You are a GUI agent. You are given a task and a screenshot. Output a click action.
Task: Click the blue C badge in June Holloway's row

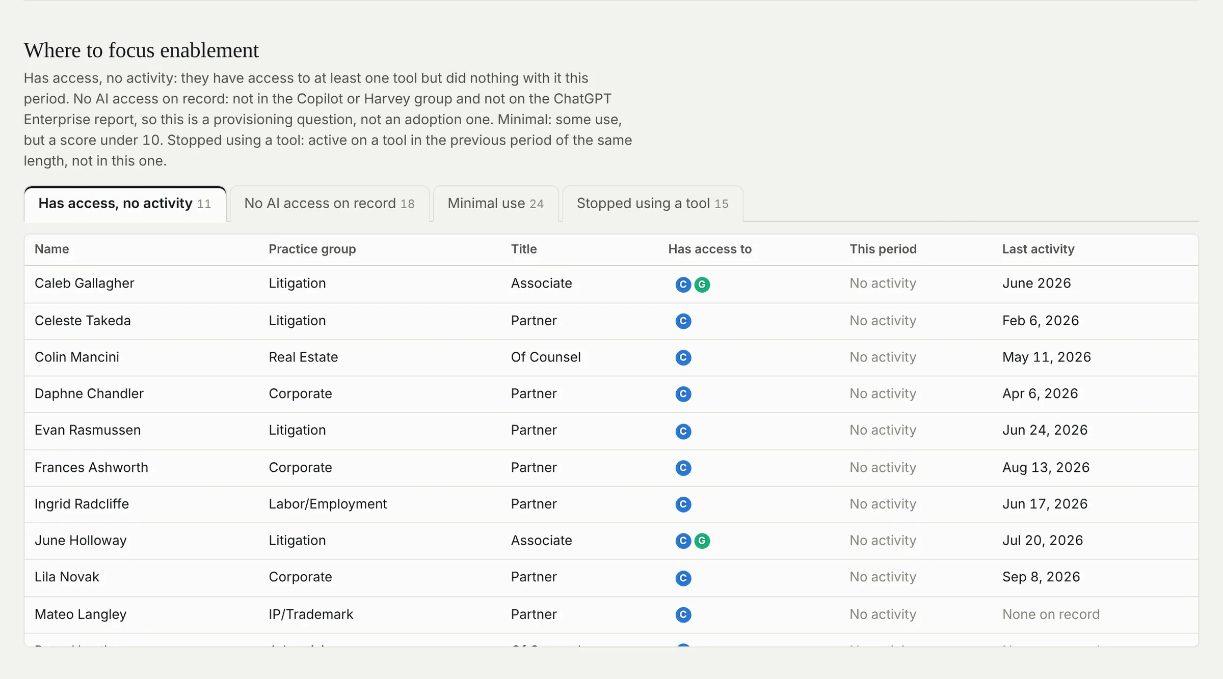coord(683,541)
